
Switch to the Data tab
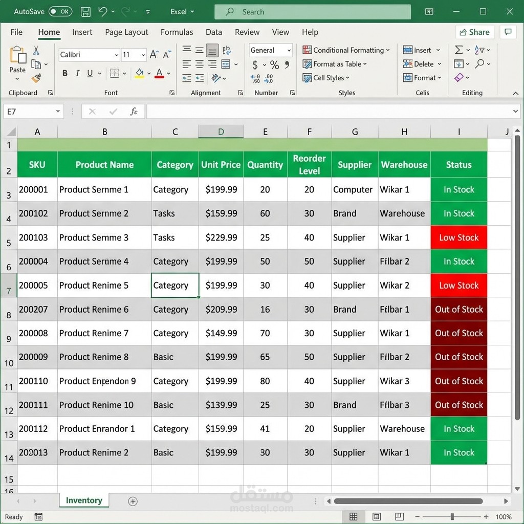(x=214, y=32)
